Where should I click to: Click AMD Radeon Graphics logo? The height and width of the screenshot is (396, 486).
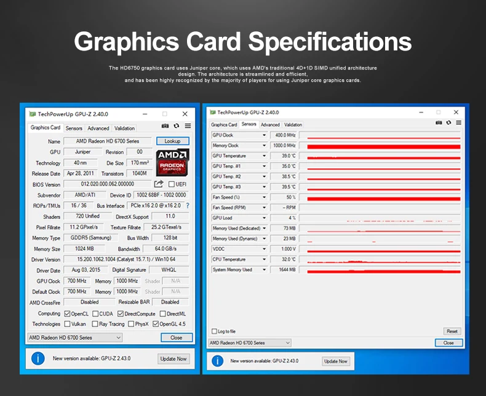(172, 162)
